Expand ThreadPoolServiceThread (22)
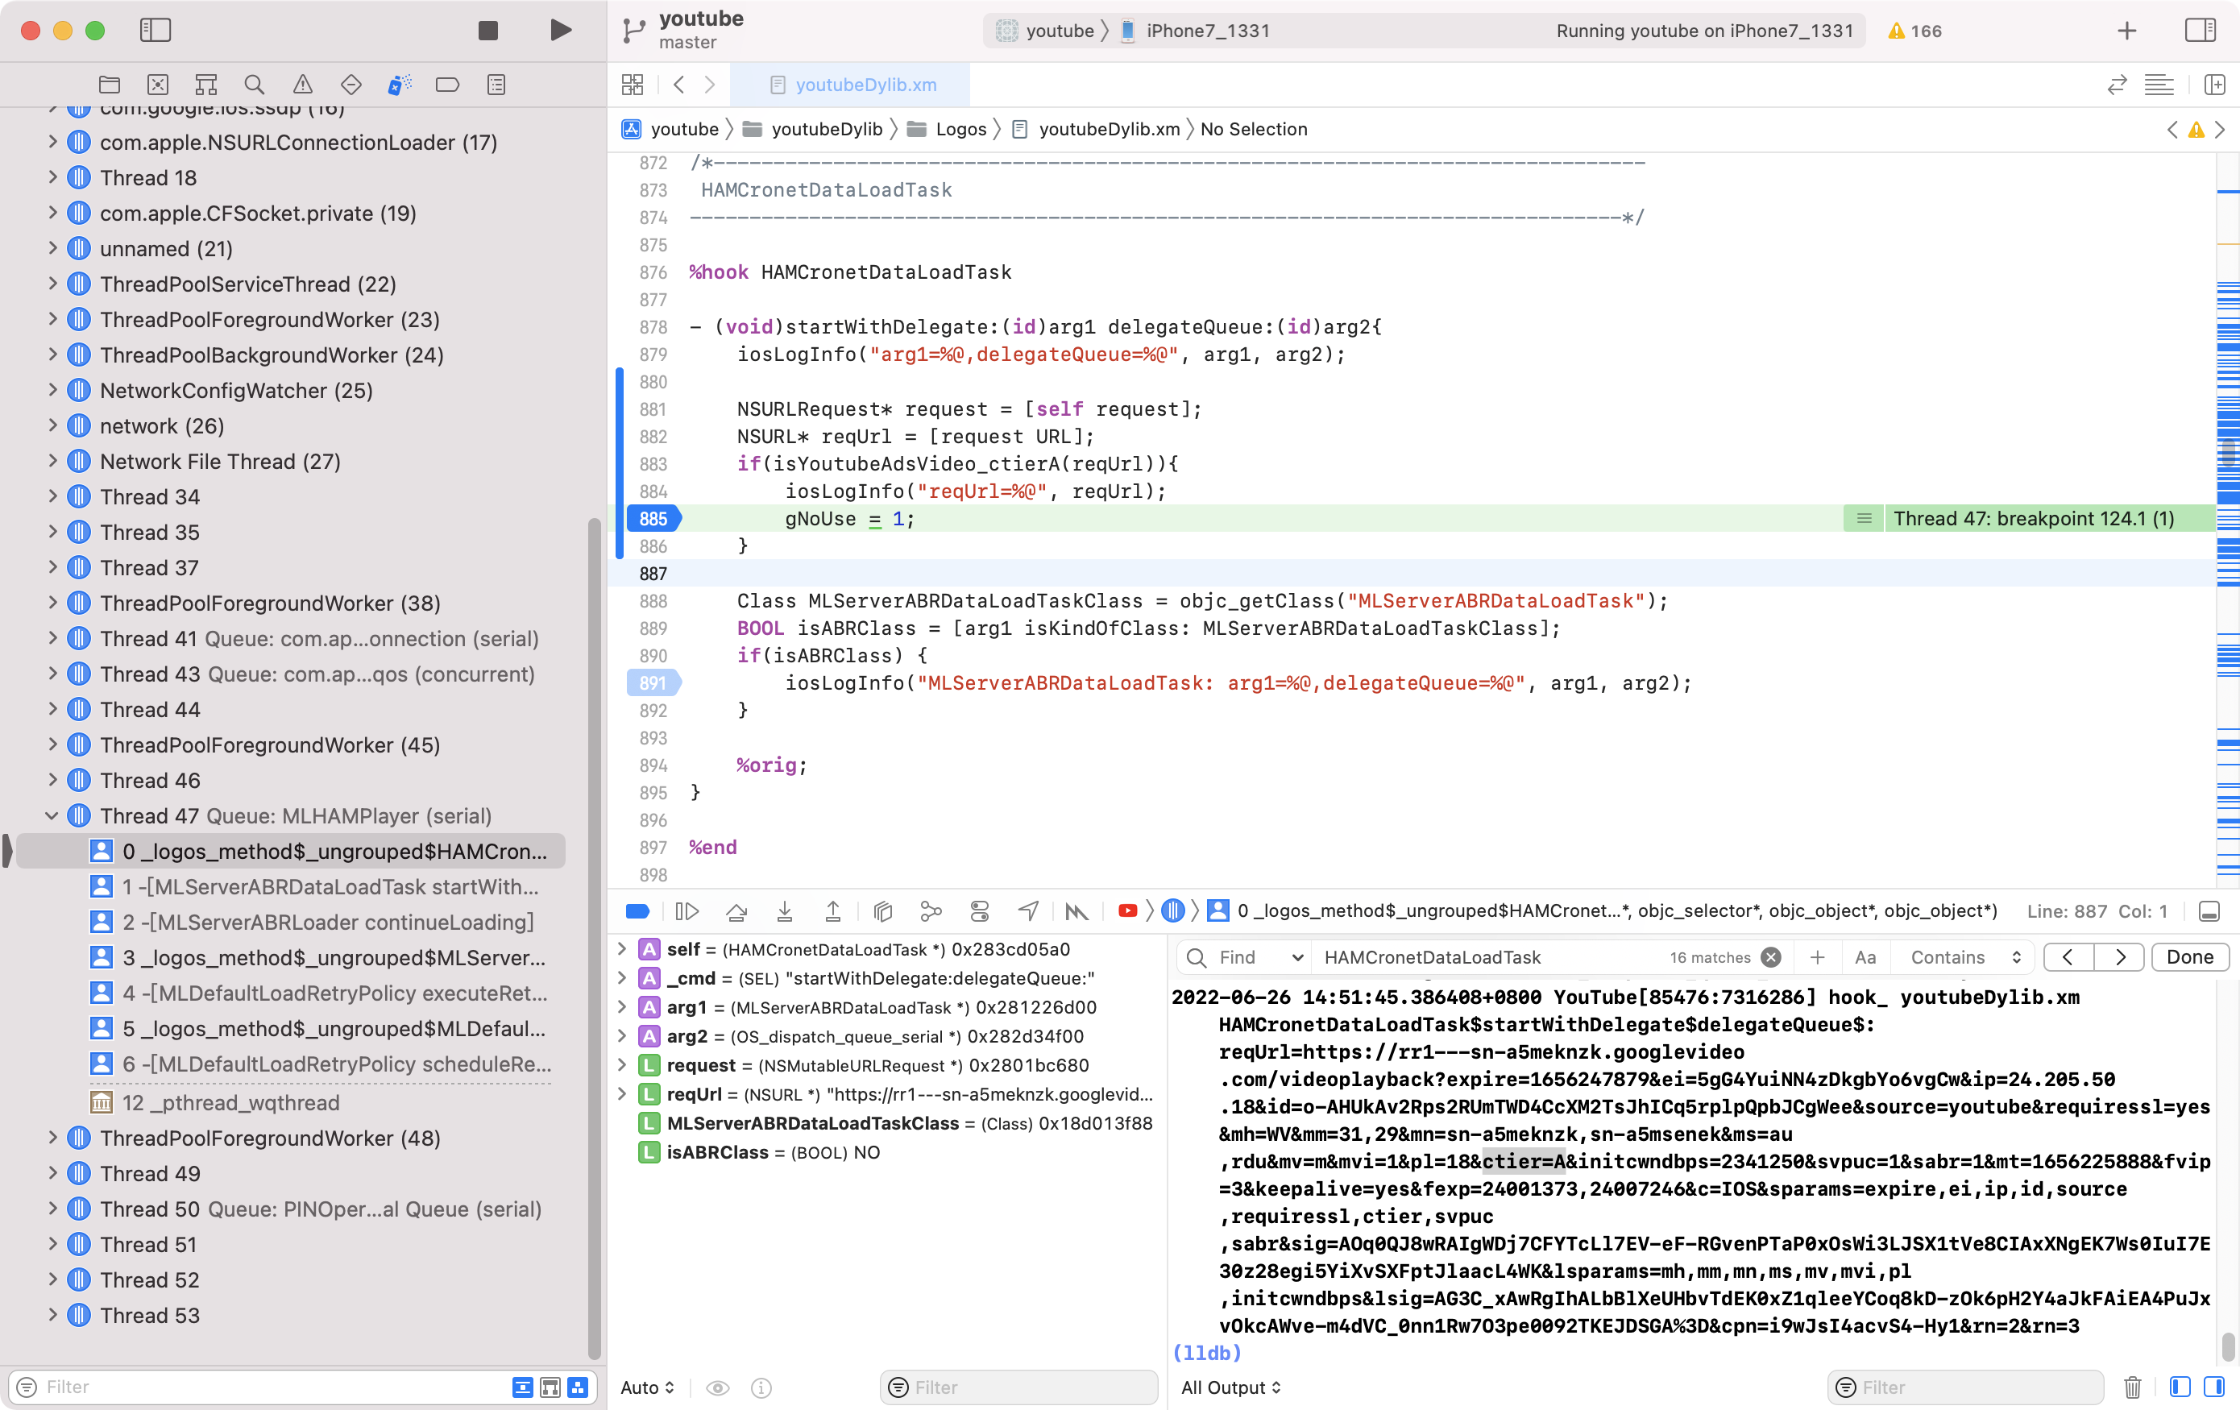Viewport: 2240px width, 1410px height. click(x=52, y=284)
